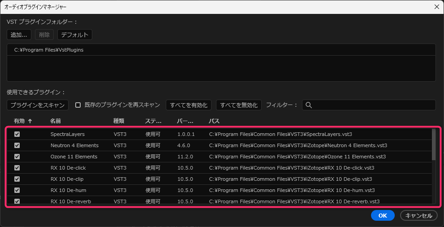444x227 pixels.
Task: Click すべてを有効化 to enable all plugins
Action: pyautogui.click(x=189, y=105)
